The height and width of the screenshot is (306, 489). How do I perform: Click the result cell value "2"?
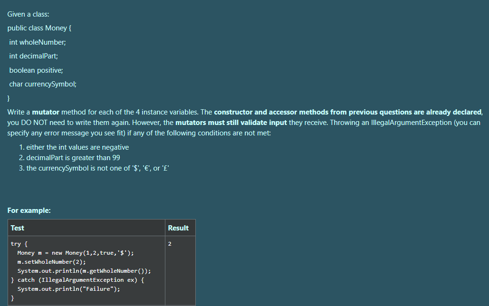click(x=170, y=244)
